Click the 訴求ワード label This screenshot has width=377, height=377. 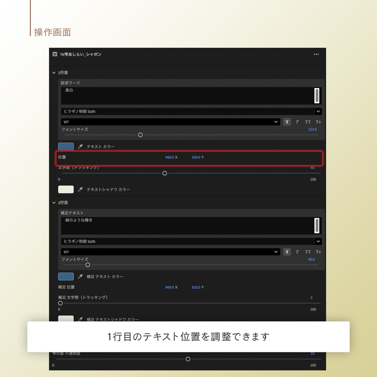pos(70,83)
